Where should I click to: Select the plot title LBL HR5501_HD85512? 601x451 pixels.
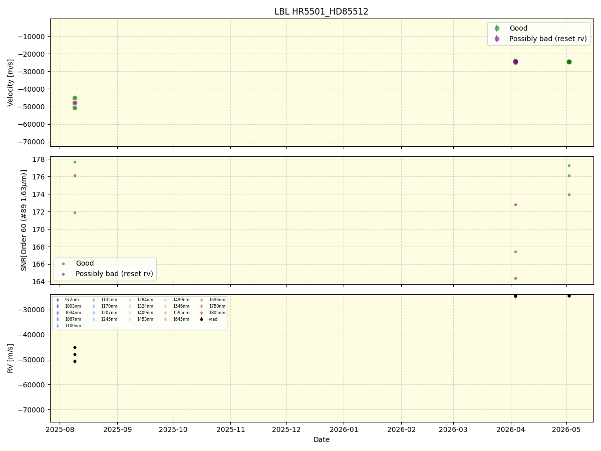click(321, 12)
